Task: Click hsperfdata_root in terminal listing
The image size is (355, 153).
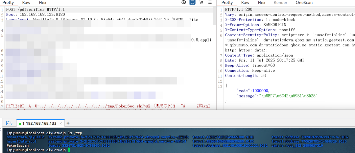Action: click(x=21, y=141)
